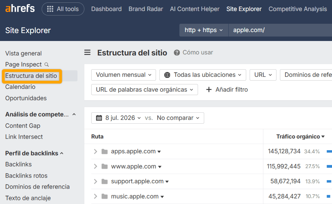Go to Dashboard tab
Screen dimensions: 332x204
106,9
